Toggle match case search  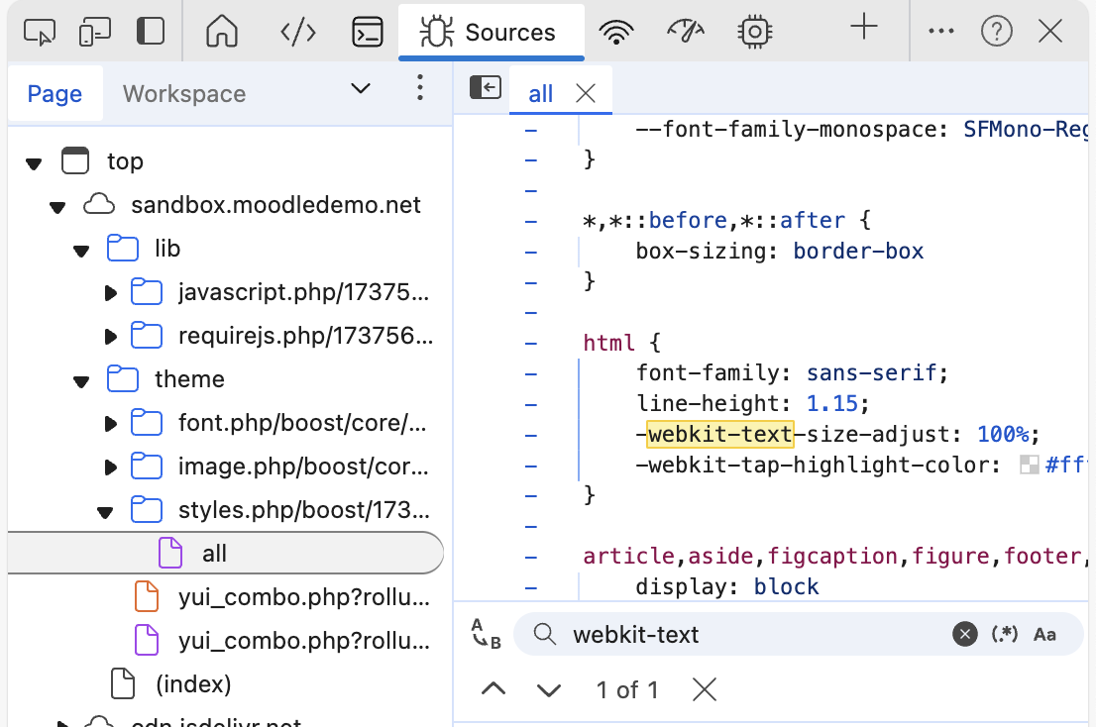tap(1045, 634)
